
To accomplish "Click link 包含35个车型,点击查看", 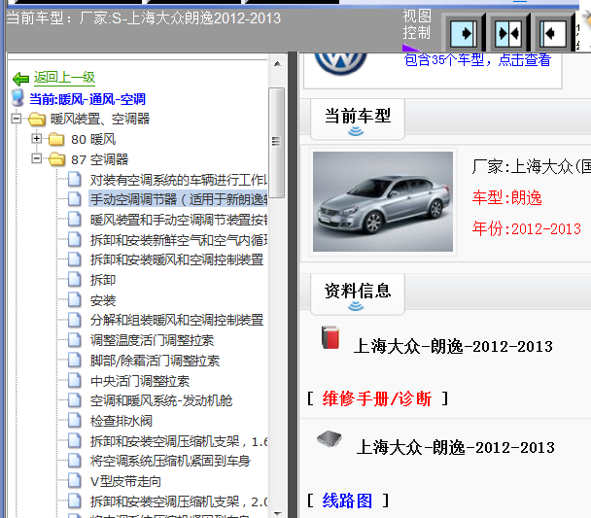I will click(x=477, y=60).
